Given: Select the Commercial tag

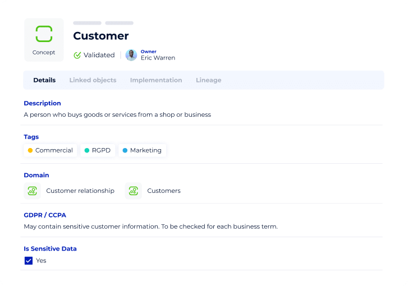Looking at the screenshot, I should pos(51,150).
